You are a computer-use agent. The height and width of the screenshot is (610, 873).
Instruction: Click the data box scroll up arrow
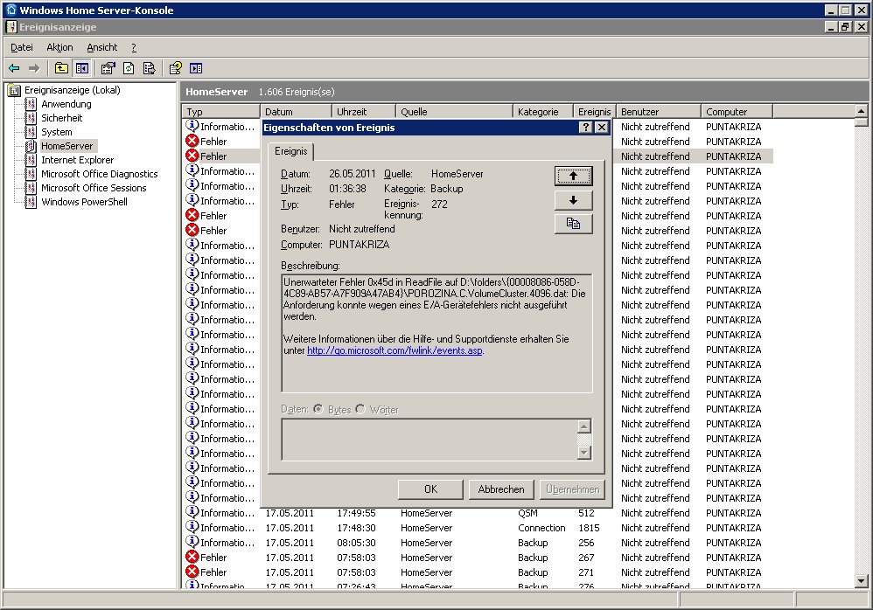click(583, 426)
